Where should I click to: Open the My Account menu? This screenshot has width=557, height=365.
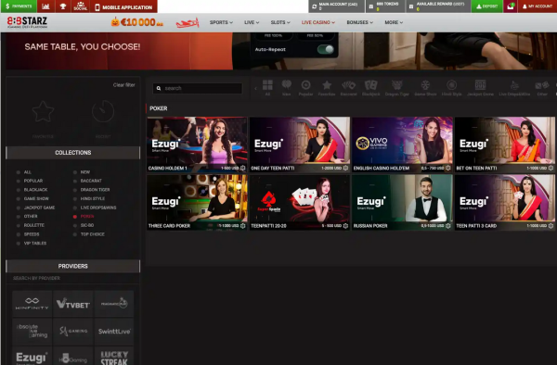[538, 6]
